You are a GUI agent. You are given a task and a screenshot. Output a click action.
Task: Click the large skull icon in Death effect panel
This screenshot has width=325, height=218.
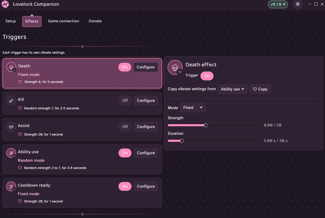(175, 67)
